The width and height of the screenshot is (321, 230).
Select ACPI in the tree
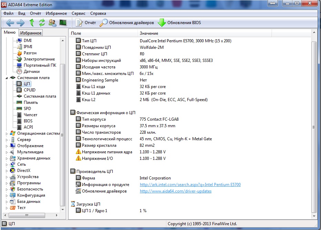coord(28,127)
